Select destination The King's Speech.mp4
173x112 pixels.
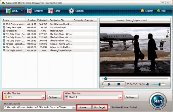61,51
